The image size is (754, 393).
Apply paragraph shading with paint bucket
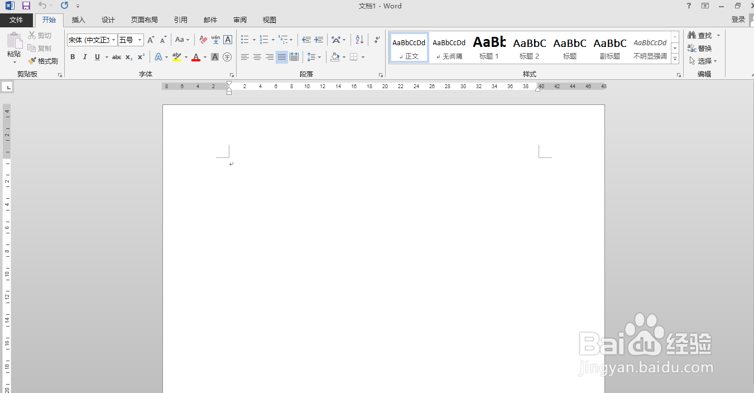335,57
